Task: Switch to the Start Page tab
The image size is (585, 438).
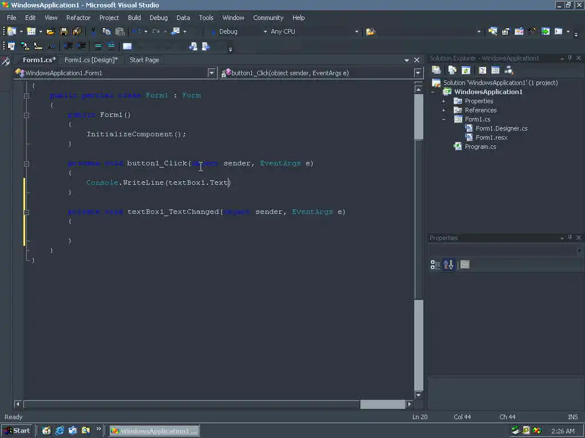Action: click(x=145, y=60)
